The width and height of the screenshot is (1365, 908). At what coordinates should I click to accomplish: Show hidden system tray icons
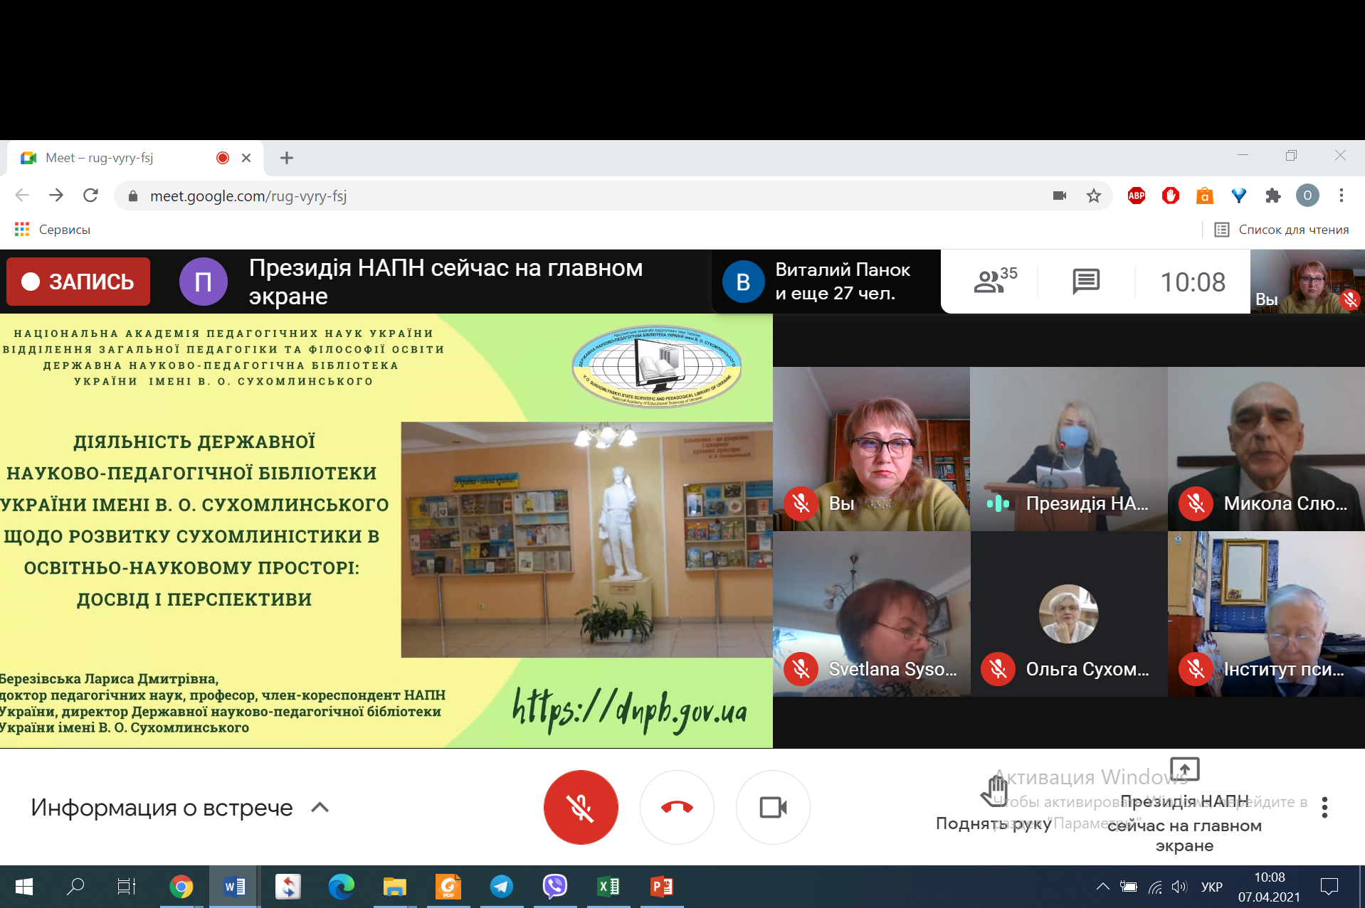(1102, 887)
